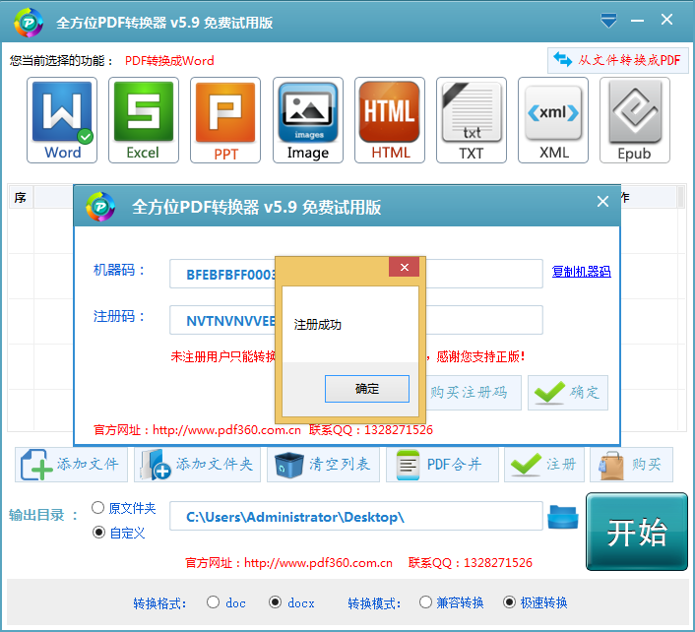Viewport: 695px width, 632px height.
Task: Pick the XML conversion icon
Action: click(x=553, y=120)
